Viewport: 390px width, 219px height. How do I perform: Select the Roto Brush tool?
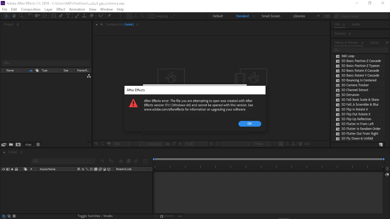coord(101,16)
